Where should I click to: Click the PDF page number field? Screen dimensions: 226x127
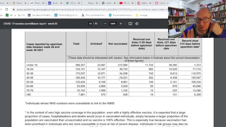[90, 24]
